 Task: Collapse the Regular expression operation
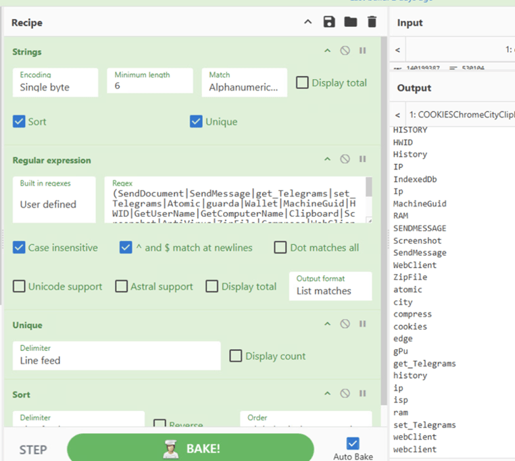pos(328,159)
